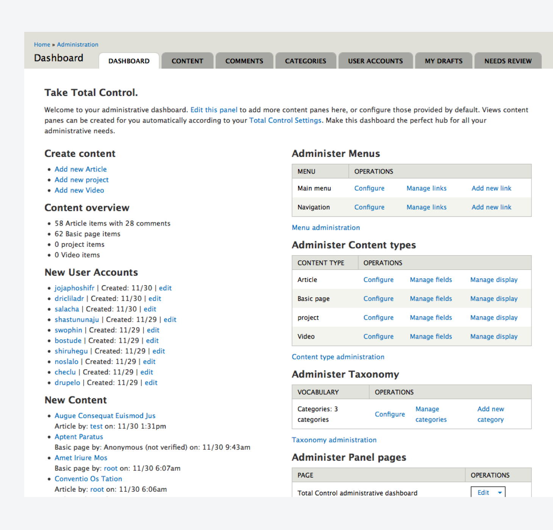Open the Augue Consequat Euismod Jus article
Viewport: 553px width, 530px height.
tap(105, 416)
